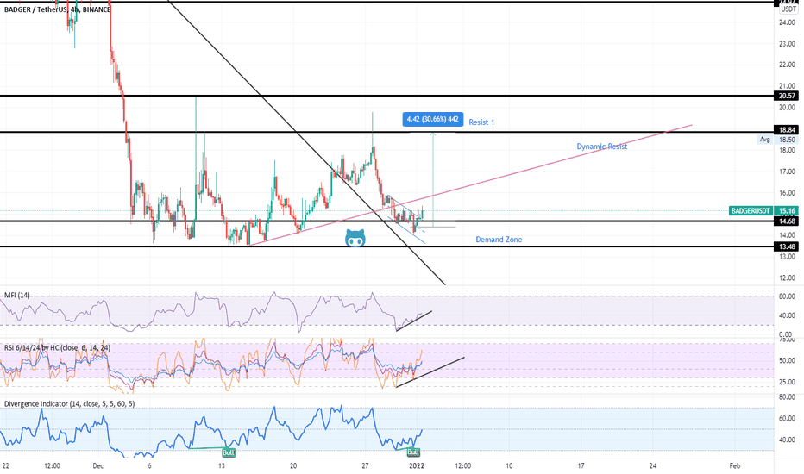This screenshot has height=474, width=804.
Task: Click the 20.57 horizontal line price label
Action: (x=787, y=96)
